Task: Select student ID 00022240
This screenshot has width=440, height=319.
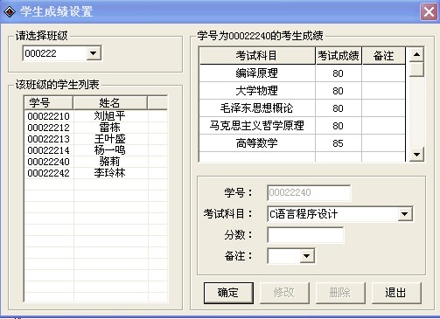Action: pos(49,162)
